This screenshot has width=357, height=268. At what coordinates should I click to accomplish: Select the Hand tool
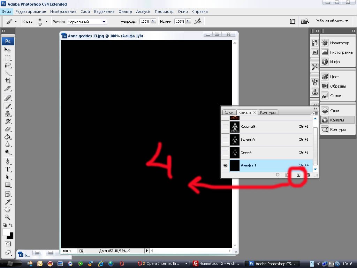tap(8, 209)
